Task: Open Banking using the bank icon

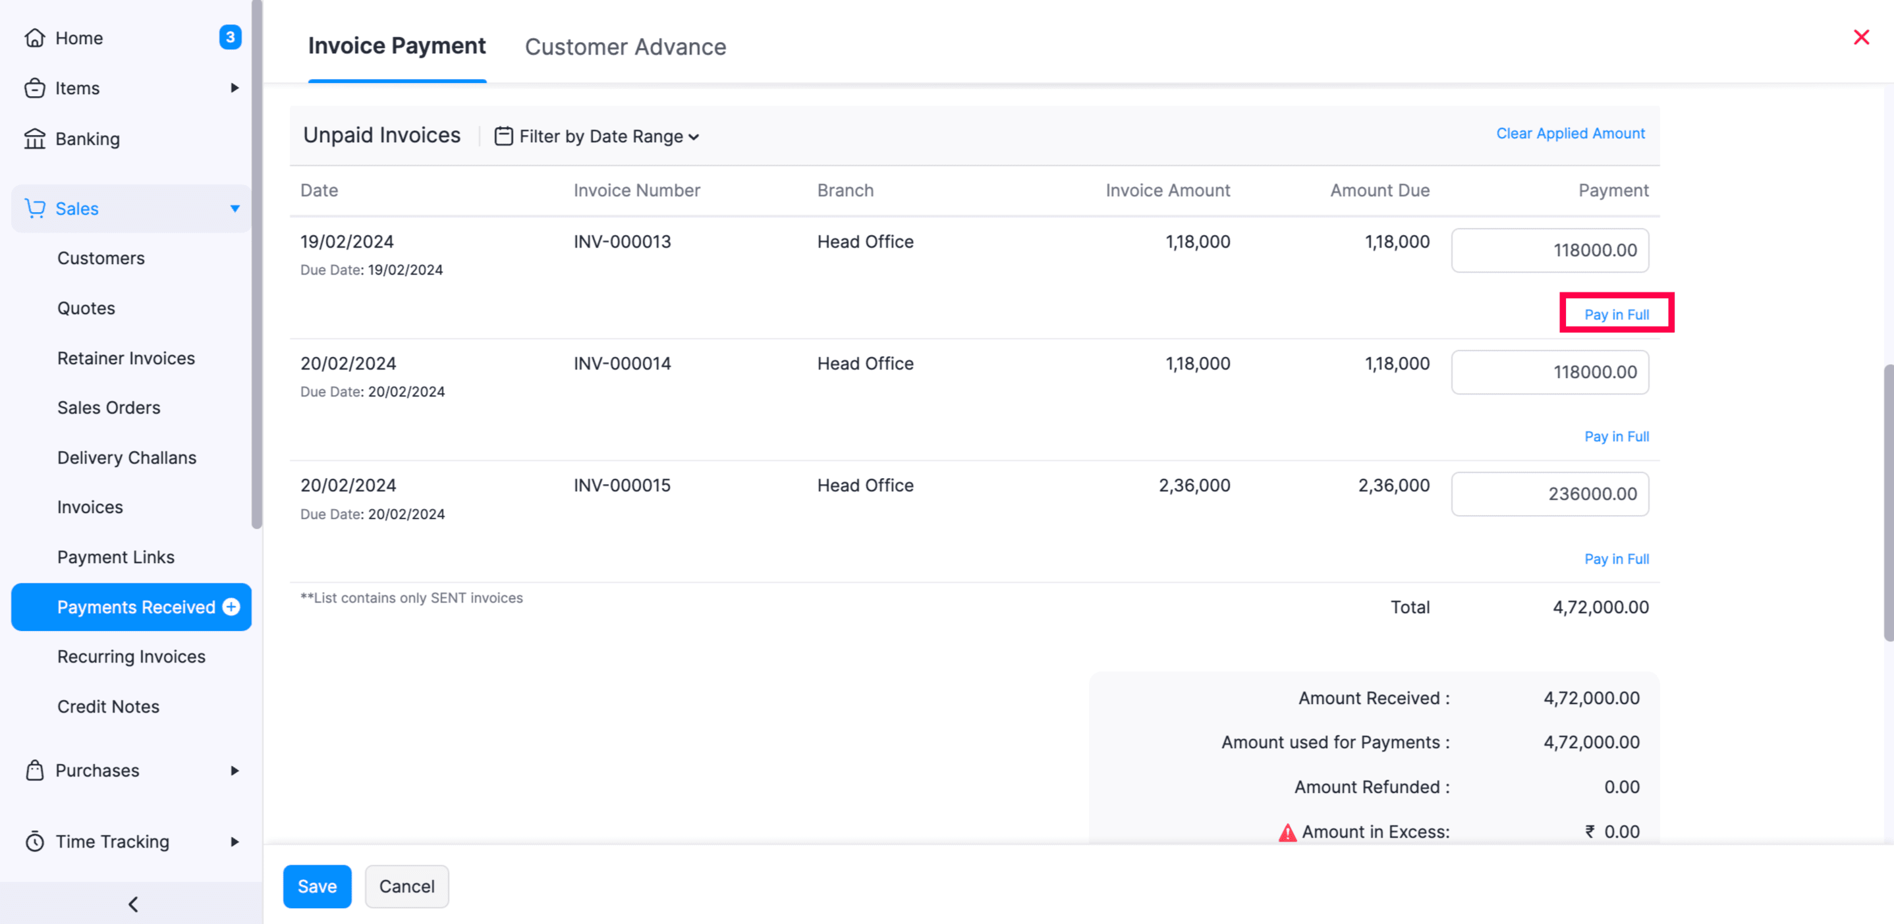Action: (x=36, y=138)
